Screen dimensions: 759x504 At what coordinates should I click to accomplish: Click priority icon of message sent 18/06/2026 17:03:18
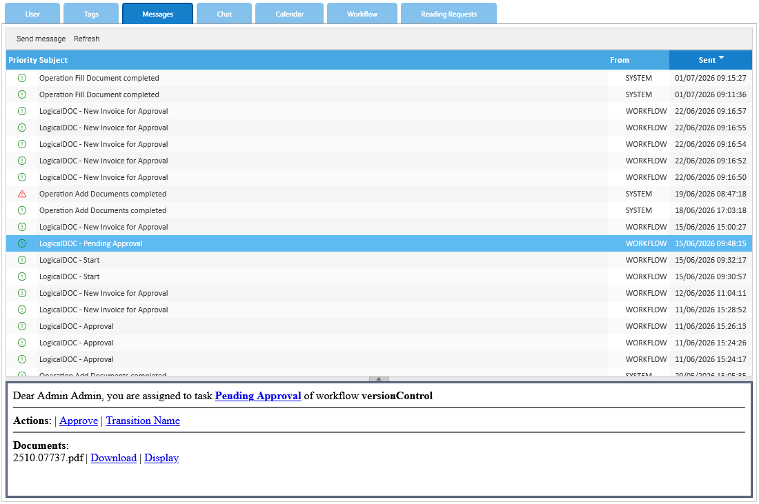(22, 210)
